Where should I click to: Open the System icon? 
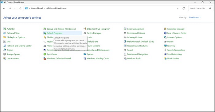coord(85,54)
